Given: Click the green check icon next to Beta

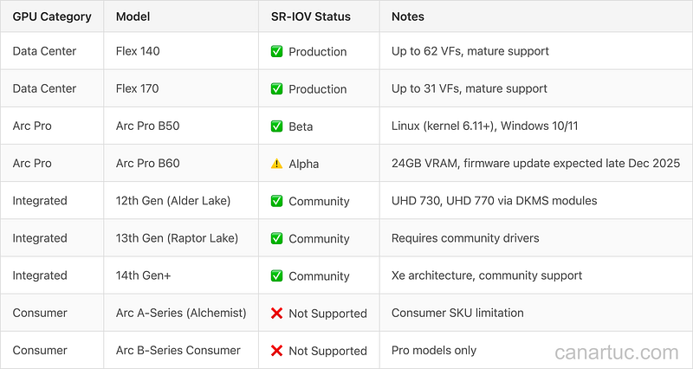Looking at the screenshot, I should pyautogui.click(x=276, y=126).
